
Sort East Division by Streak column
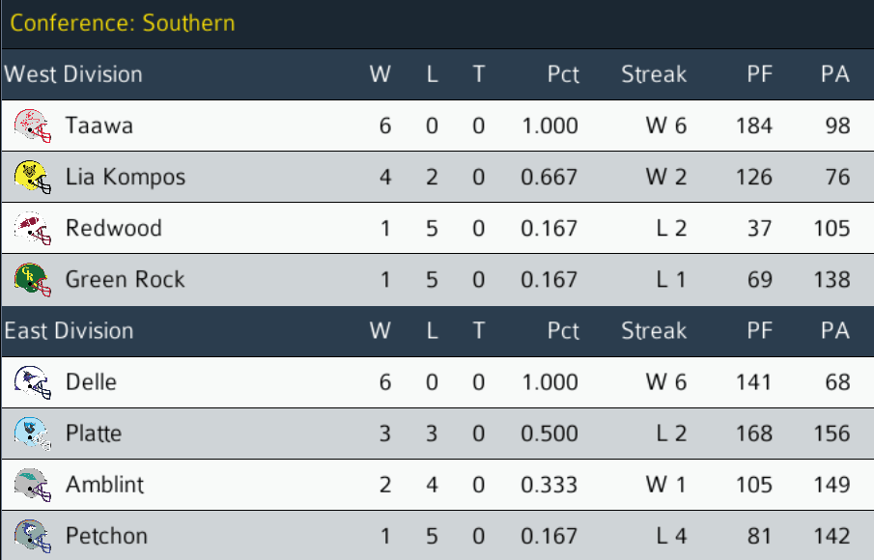(654, 331)
